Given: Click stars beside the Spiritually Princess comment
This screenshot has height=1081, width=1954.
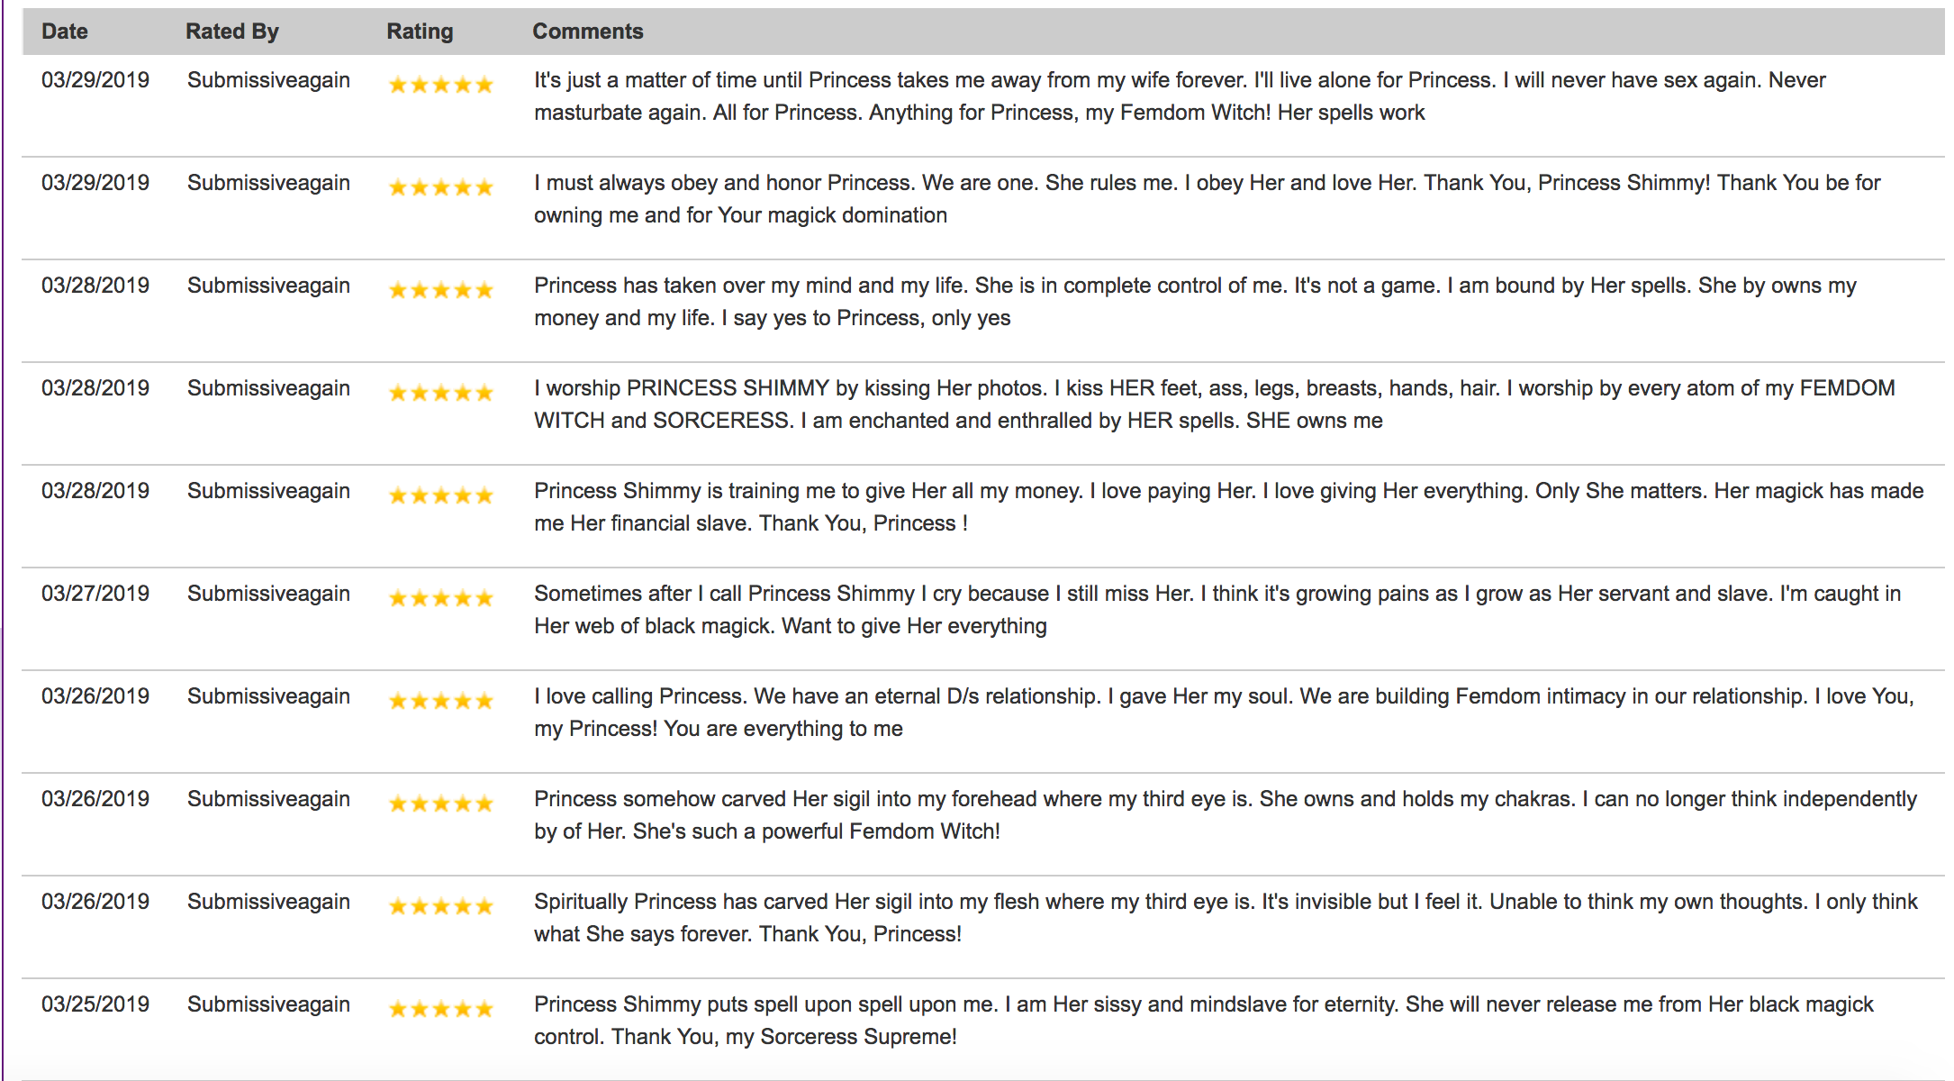Looking at the screenshot, I should coord(441,906).
